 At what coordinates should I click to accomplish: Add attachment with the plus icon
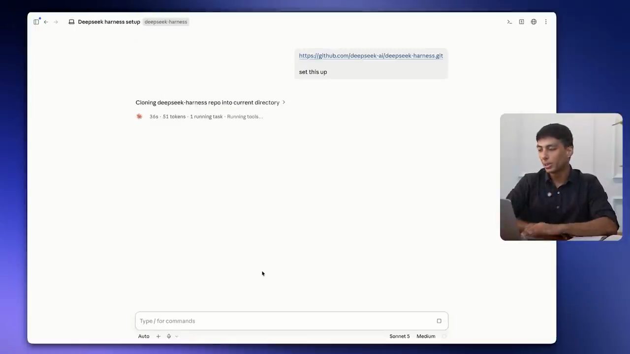click(x=158, y=336)
